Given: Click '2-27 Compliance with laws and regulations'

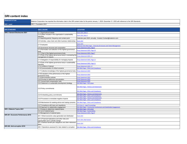Looking at the screenshot, I should (57, 105).
